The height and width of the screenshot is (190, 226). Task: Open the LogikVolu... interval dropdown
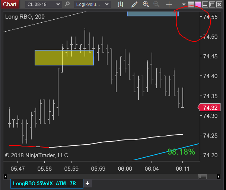coord(92,4)
